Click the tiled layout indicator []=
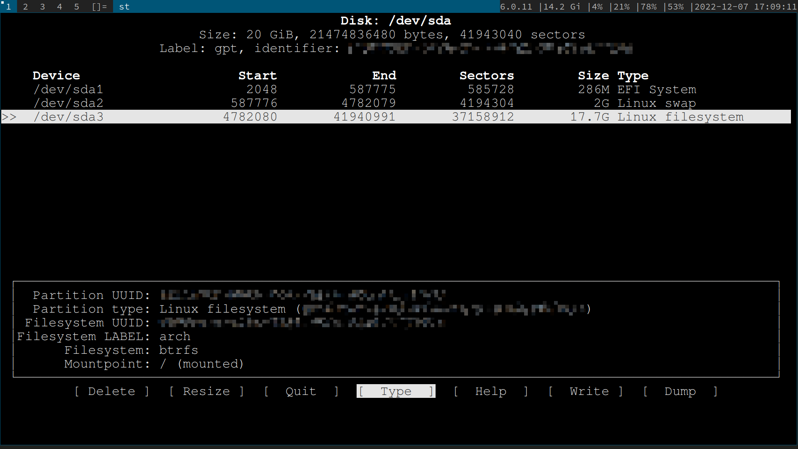The height and width of the screenshot is (449, 798). [99, 7]
